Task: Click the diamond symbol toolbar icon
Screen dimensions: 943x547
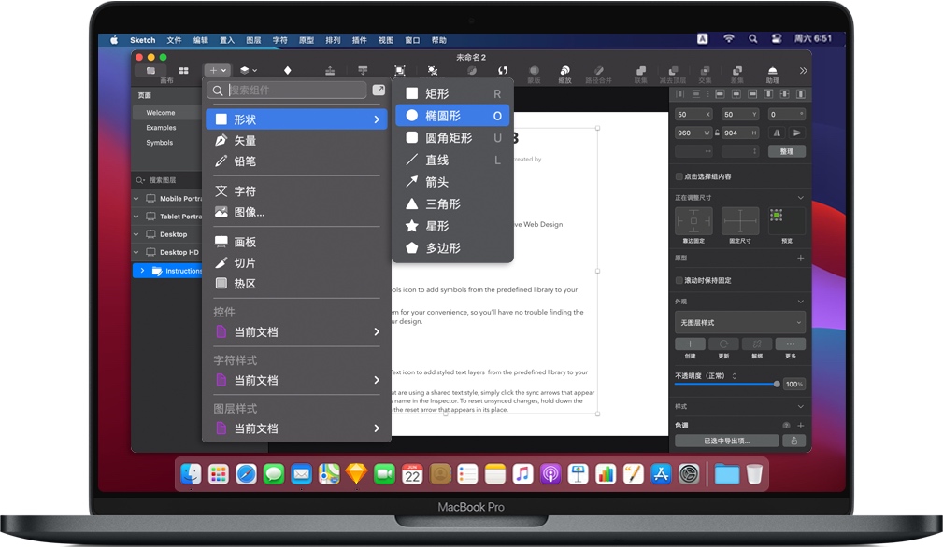Action: click(288, 70)
